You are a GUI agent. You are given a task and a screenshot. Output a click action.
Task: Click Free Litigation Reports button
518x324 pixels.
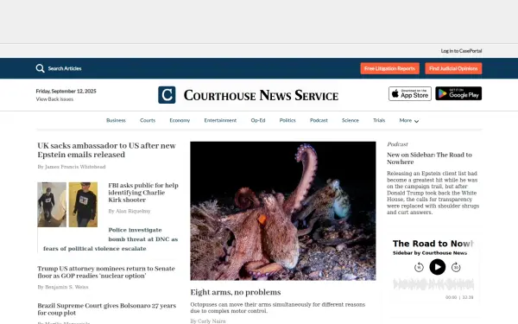click(x=390, y=68)
